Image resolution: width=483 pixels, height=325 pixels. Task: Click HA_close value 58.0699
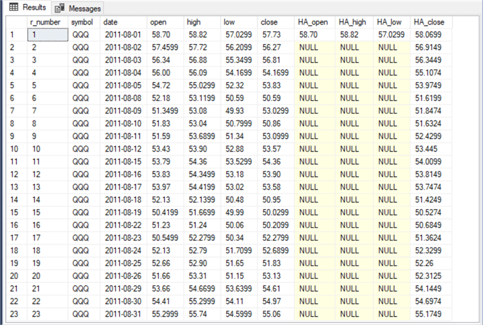click(x=431, y=34)
